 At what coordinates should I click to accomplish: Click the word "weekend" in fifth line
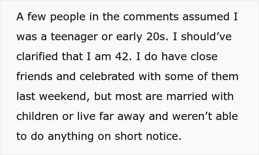63,96
